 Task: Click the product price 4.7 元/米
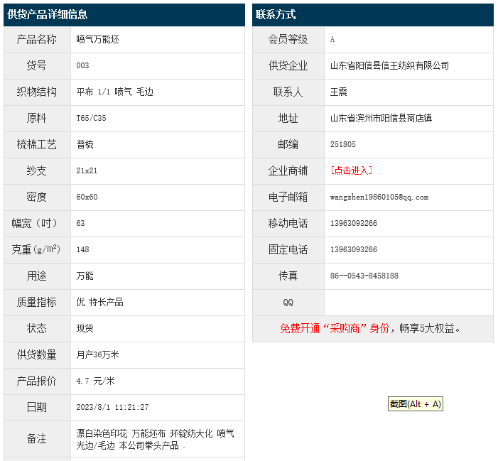95,381
